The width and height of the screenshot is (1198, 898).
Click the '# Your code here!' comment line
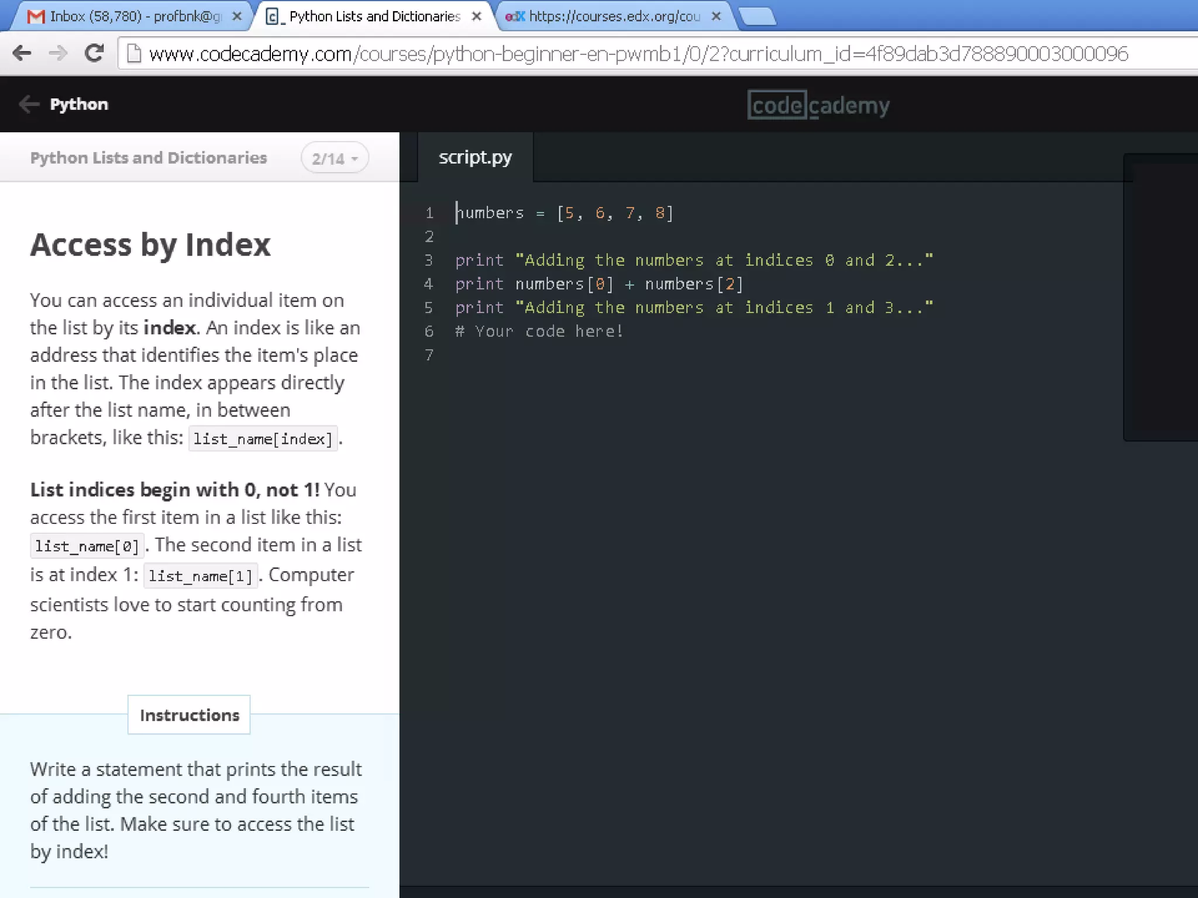tap(539, 331)
